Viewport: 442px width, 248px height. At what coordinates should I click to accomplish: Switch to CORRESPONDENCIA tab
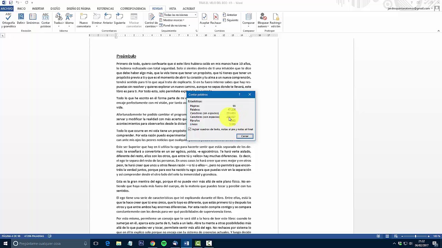(133, 9)
